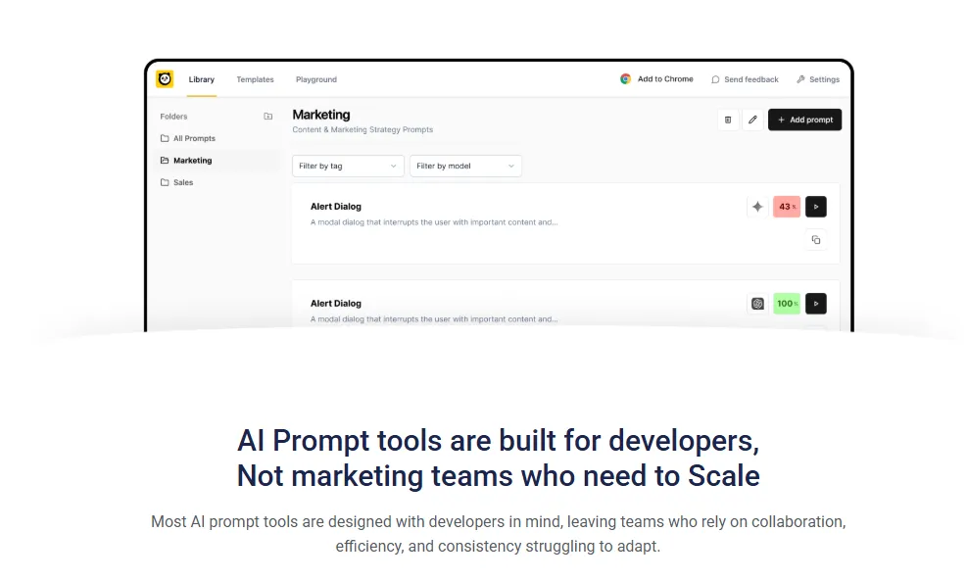Click the Gemini sparkle model icon
This screenshot has width=967, height=581.
757,207
